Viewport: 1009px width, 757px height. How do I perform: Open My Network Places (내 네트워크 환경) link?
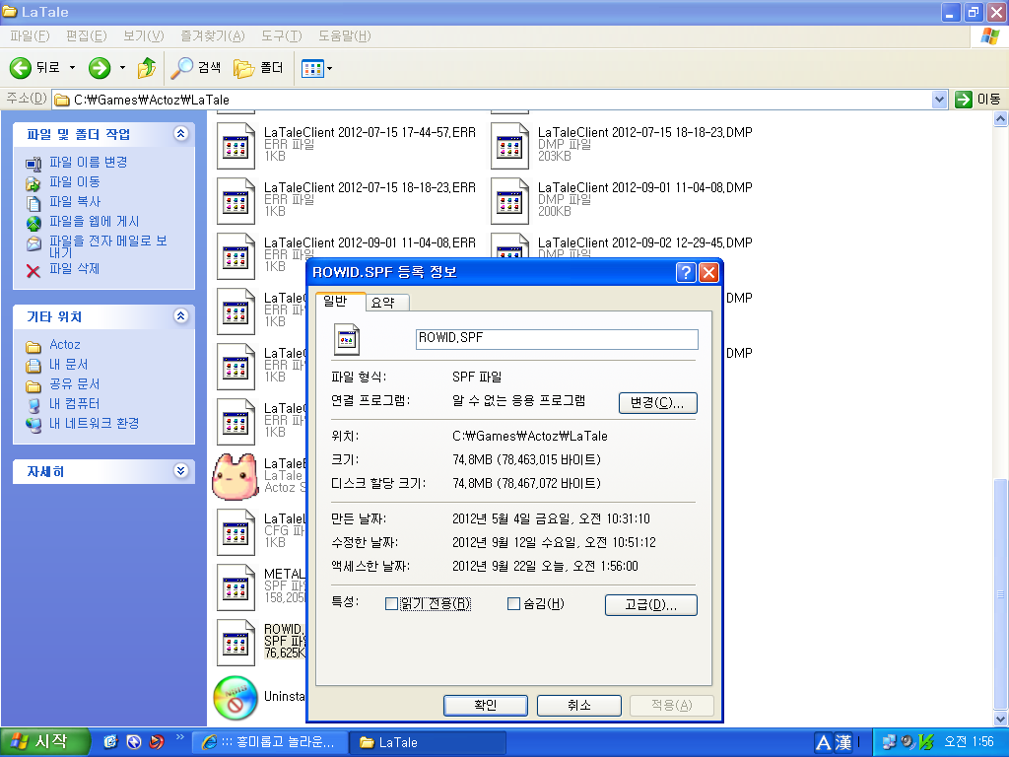95,424
